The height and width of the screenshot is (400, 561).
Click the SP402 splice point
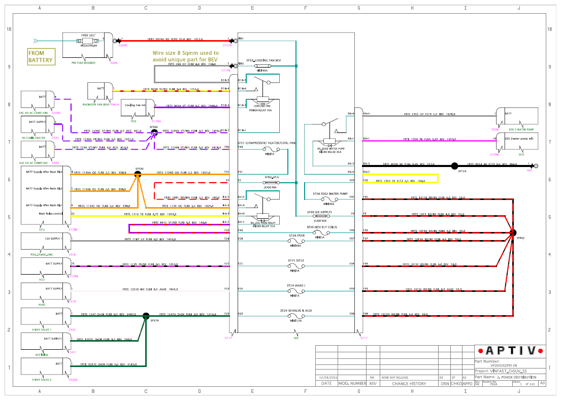point(513,232)
